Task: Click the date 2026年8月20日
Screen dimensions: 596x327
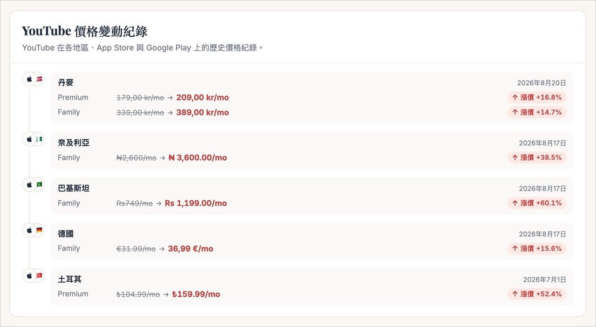Action: point(542,83)
